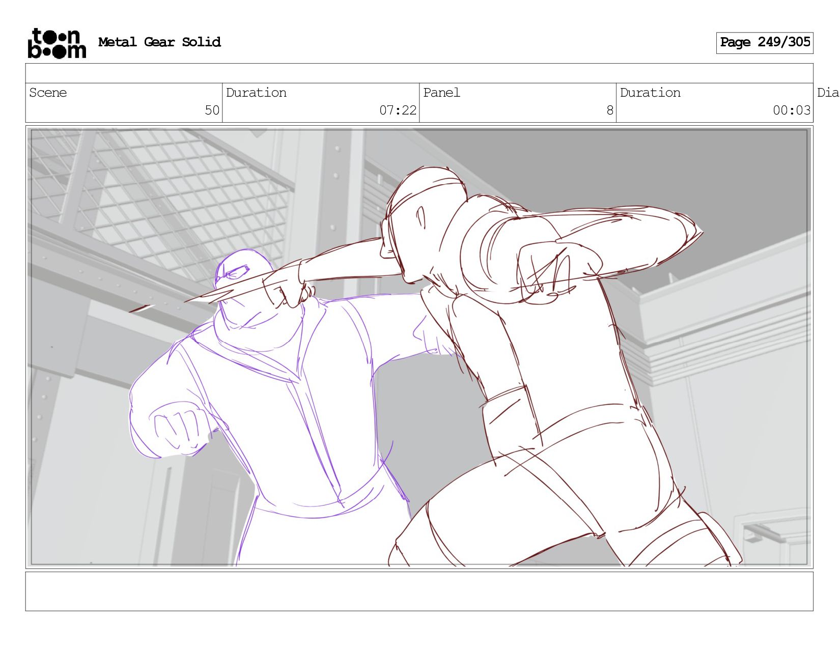This screenshot has height=649, width=840.
Task: Click the storyboard panel drawing thumbnail
Action: pos(419,347)
